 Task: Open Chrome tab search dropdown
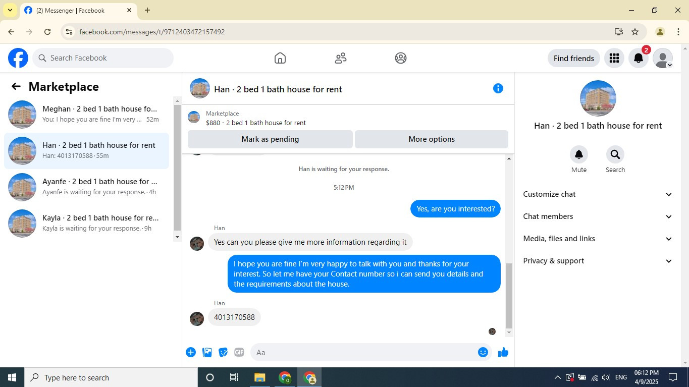pos(10,10)
